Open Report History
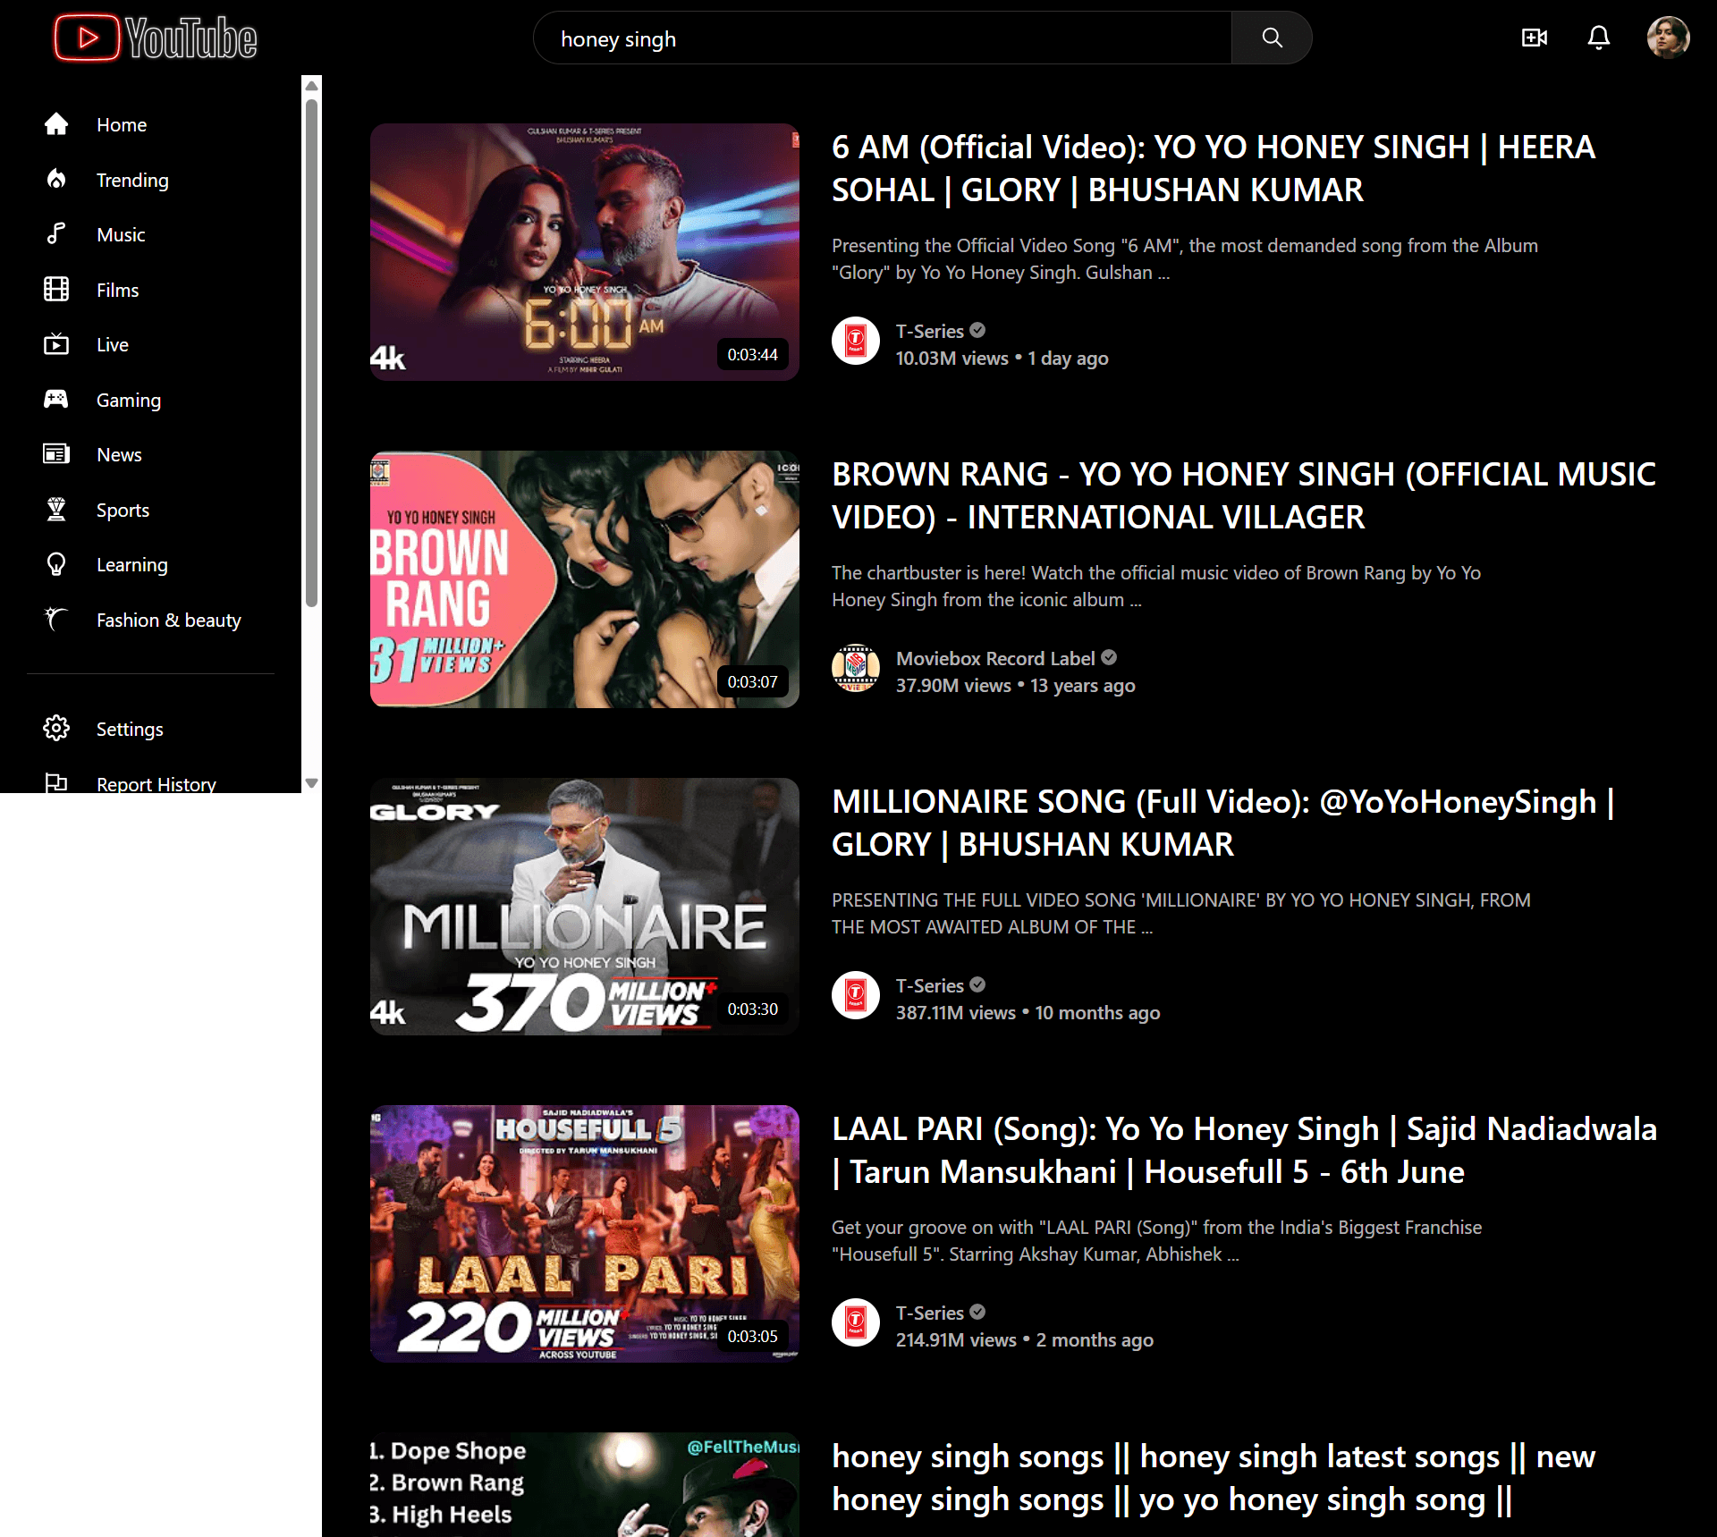The height and width of the screenshot is (1537, 1717). coord(155,784)
